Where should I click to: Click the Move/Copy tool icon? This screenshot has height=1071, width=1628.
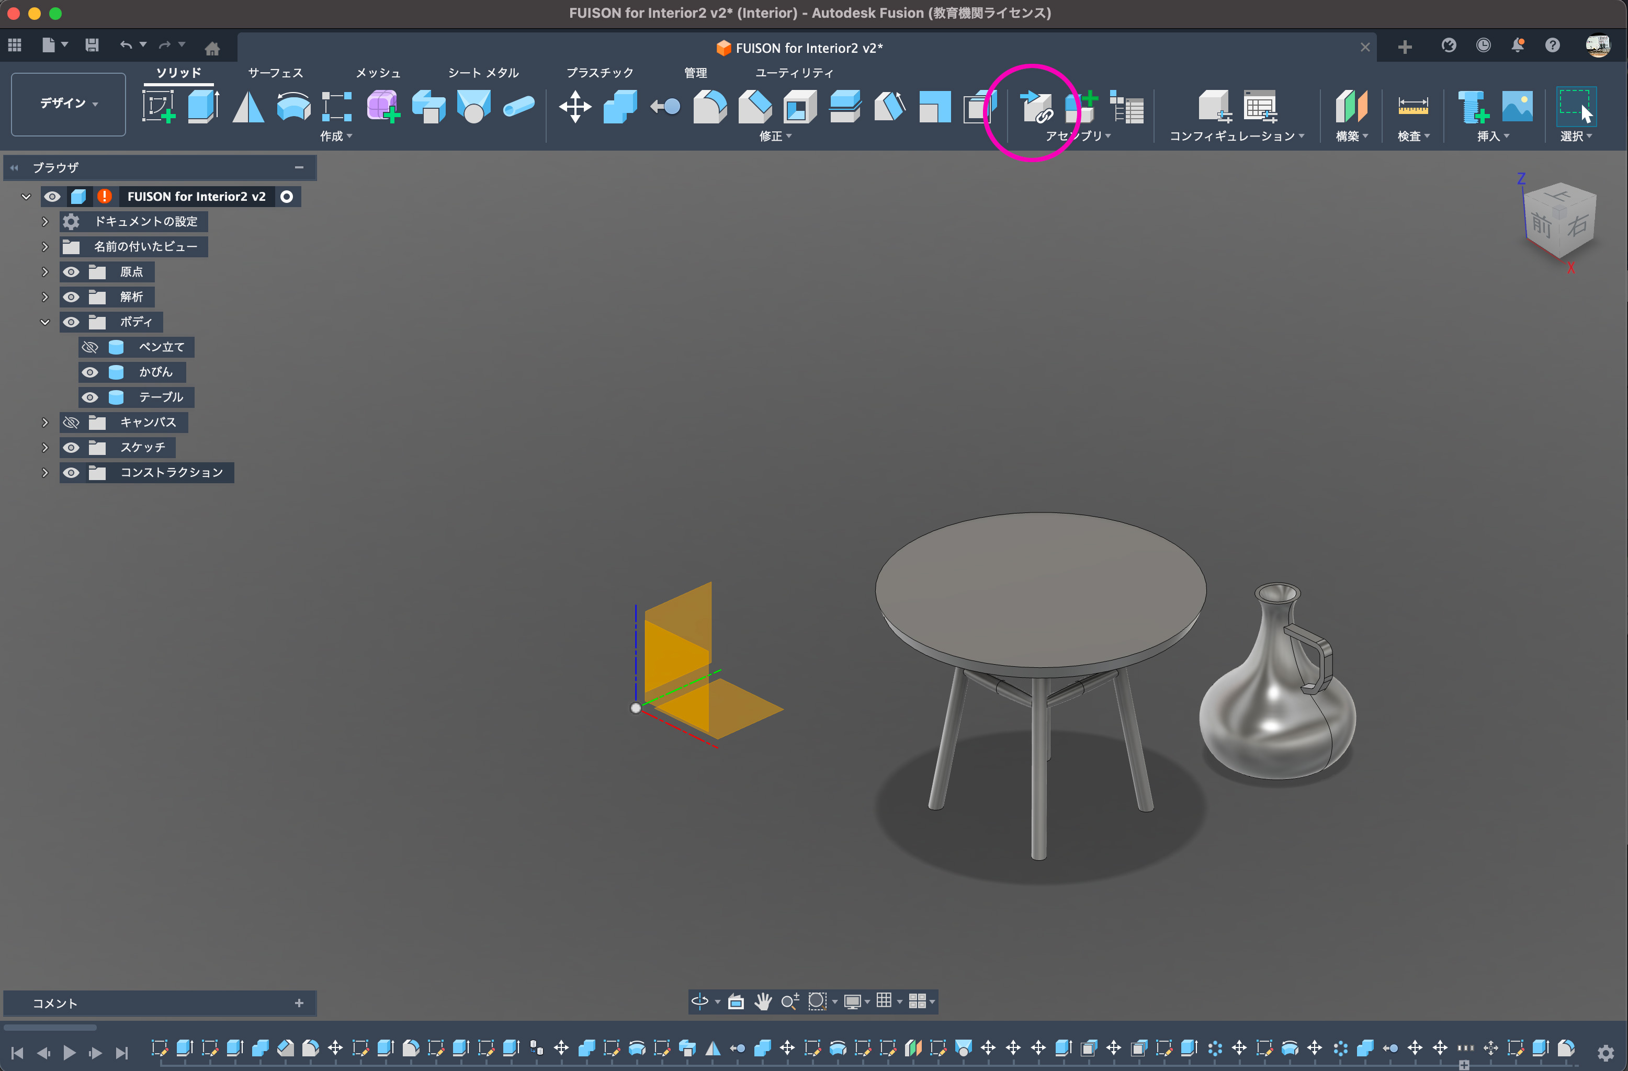tap(574, 107)
